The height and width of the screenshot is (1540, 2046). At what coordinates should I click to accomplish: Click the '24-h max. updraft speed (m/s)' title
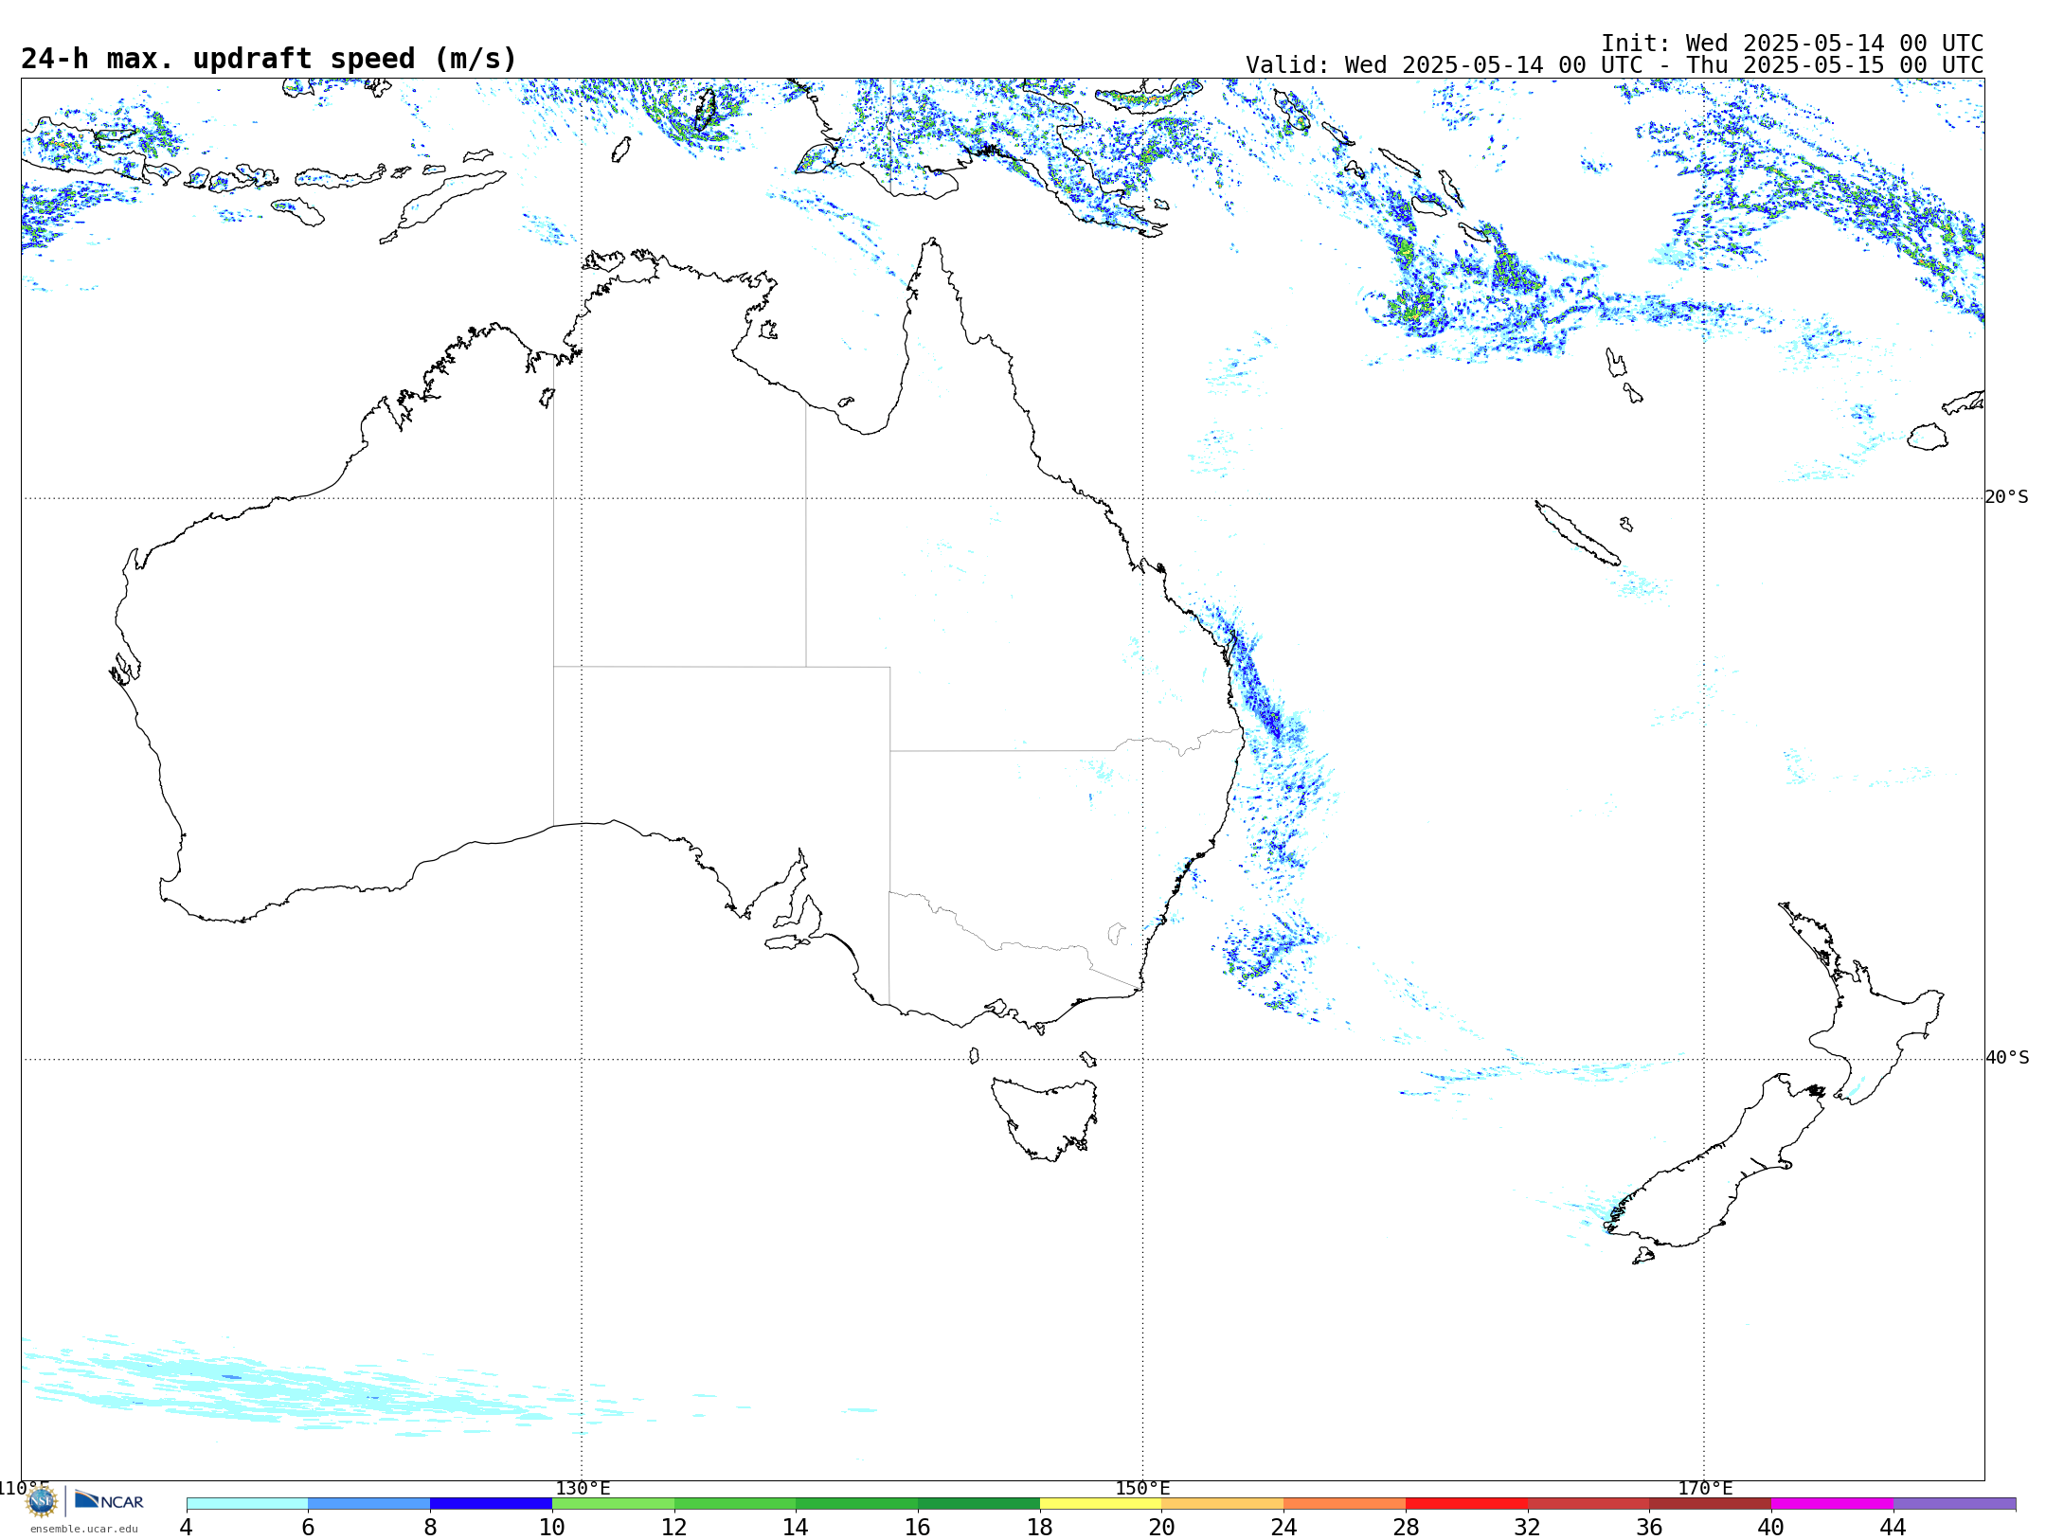pos(269,59)
